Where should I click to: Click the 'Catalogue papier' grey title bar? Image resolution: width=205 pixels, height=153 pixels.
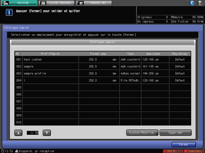(103, 42)
